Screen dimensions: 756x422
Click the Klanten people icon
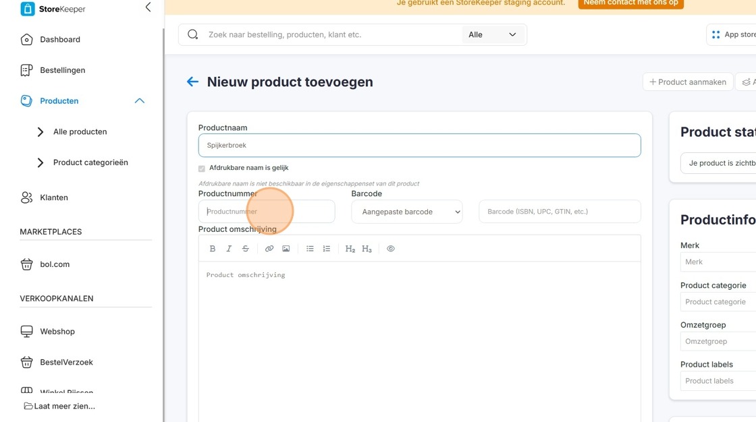coord(26,198)
